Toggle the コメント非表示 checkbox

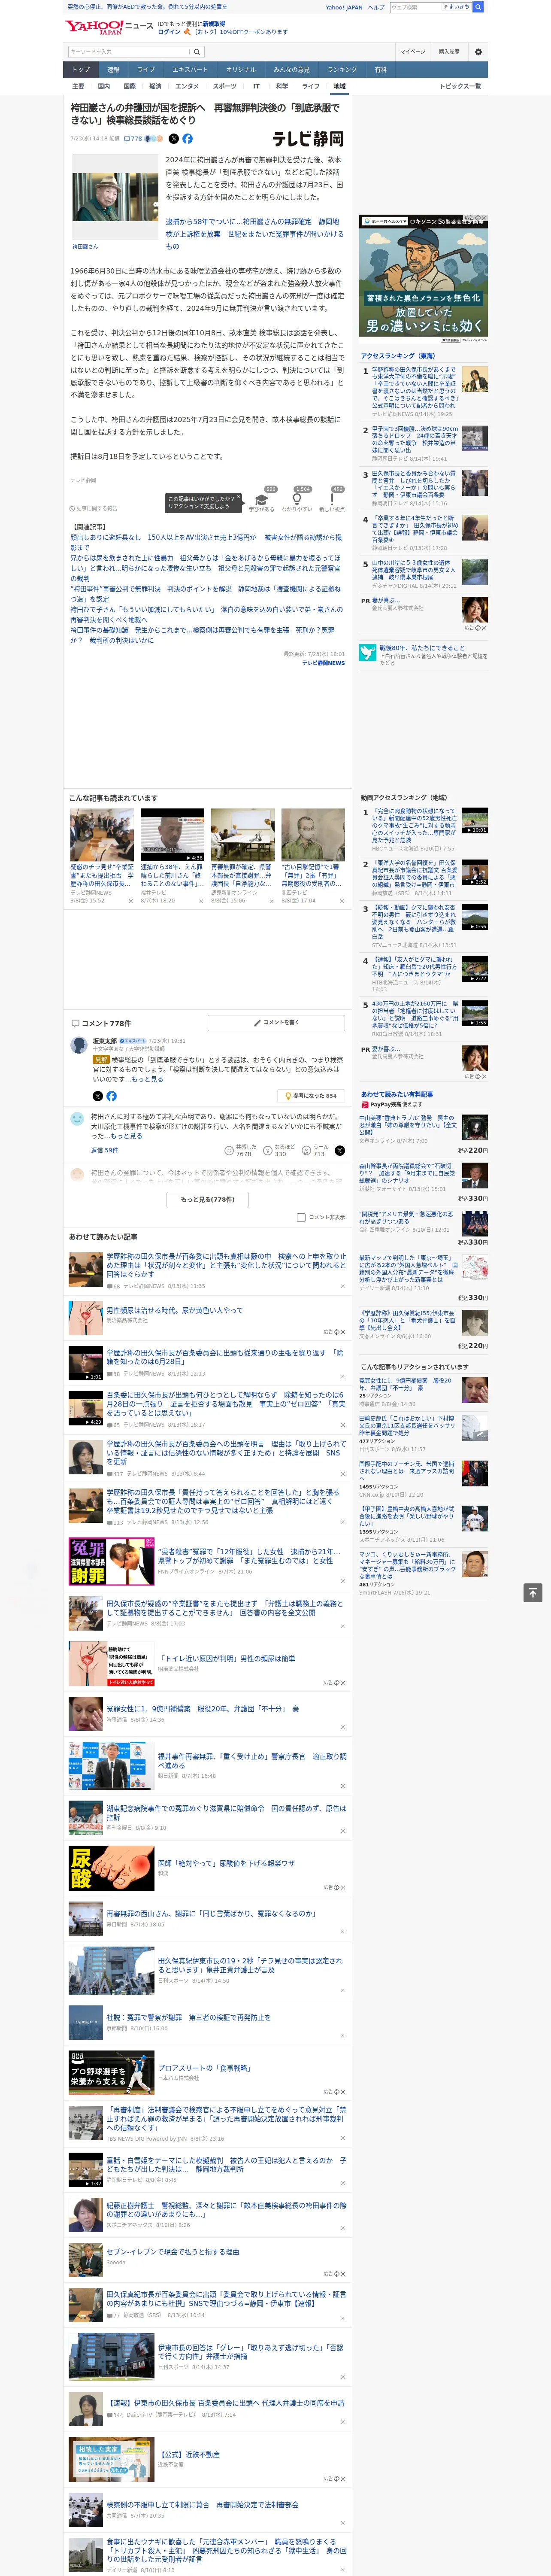point(301,1218)
